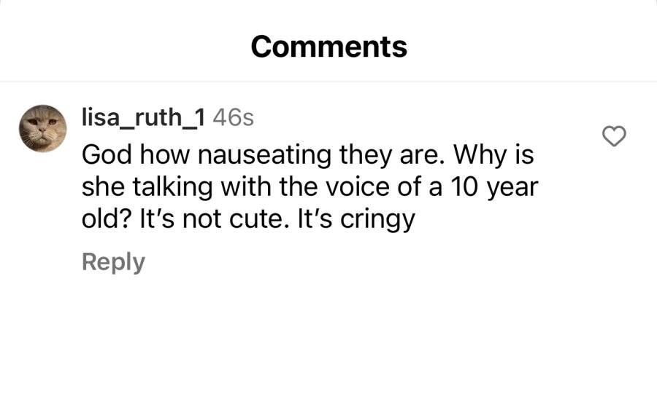Click the word "how" in the first line

[164, 154]
